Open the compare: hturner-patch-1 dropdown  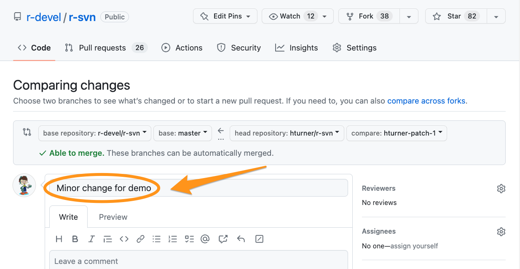coord(397,133)
